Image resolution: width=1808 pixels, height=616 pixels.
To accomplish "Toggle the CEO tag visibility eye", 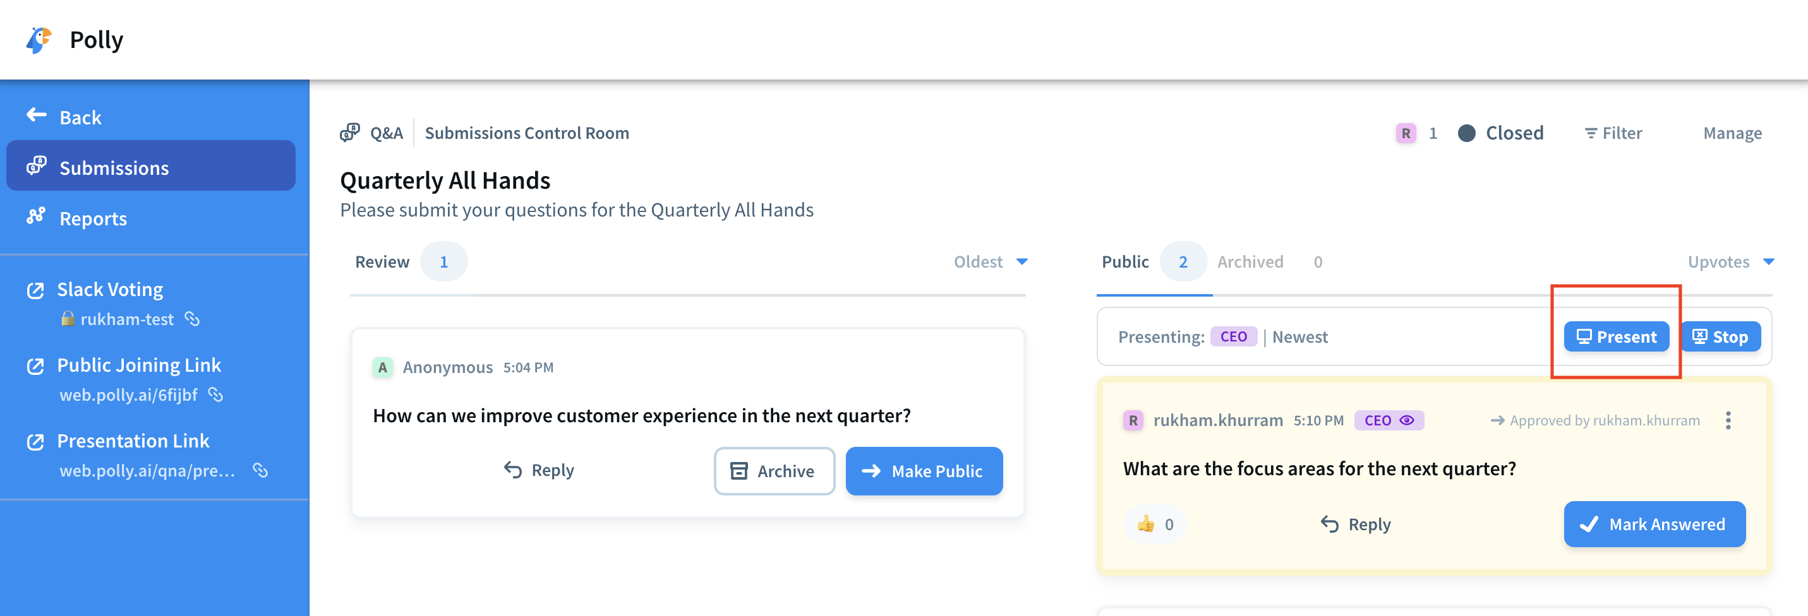I will click(1406, 420).
